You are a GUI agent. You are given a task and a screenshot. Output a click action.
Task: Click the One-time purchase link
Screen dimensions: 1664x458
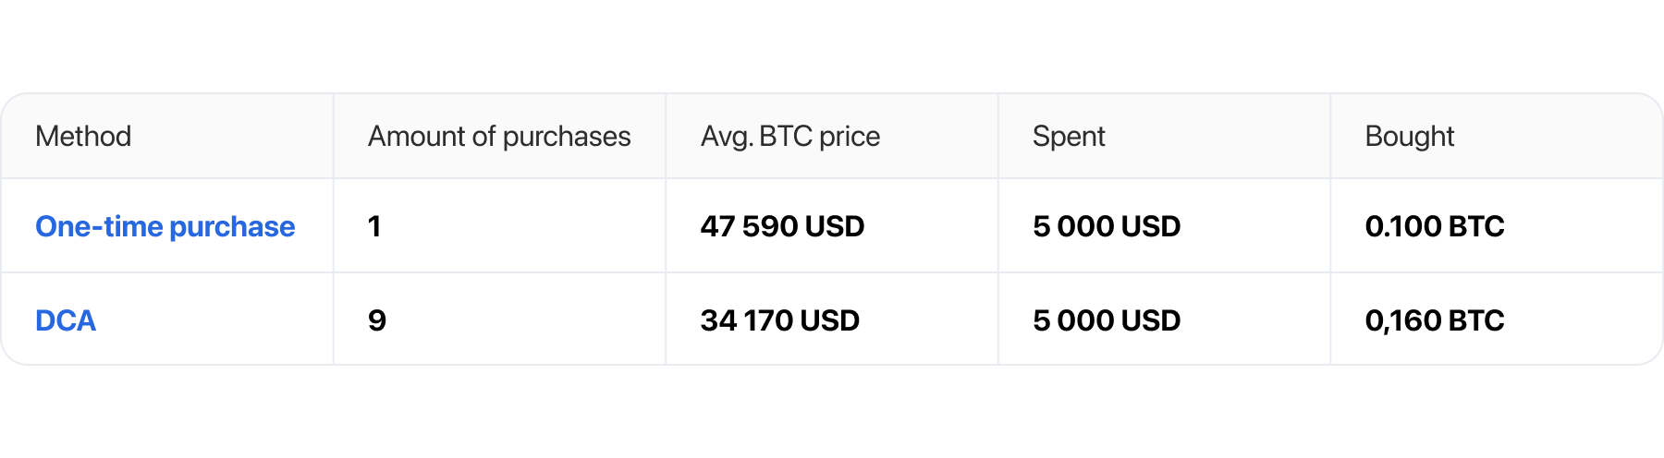click(165, 226)
